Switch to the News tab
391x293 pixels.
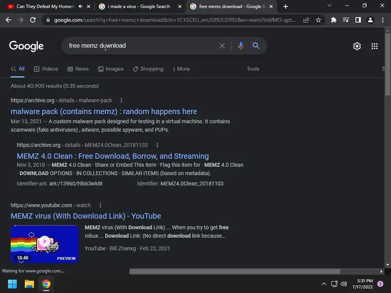click(x=78, y=69)
